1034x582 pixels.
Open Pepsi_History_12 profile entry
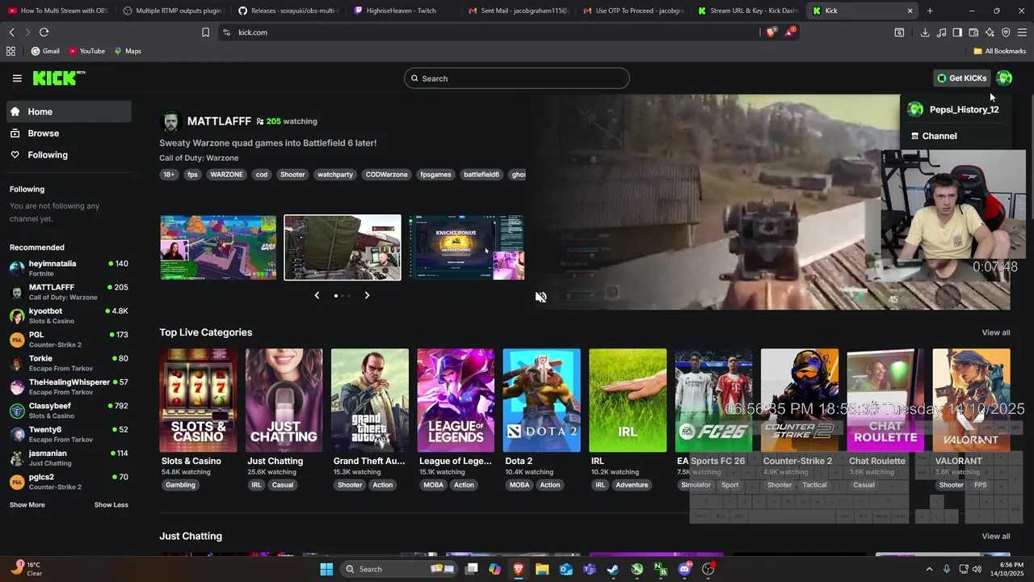[956, 110]
